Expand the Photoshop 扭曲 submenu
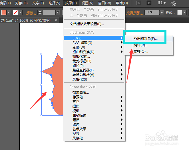 point(94,106)
